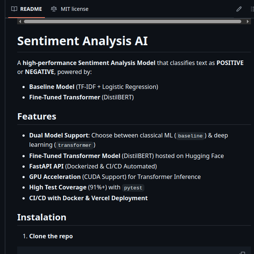Click the scrollbar's left arrow
The height and width of the screenshot is (254, 254).
tap(20, 22)
